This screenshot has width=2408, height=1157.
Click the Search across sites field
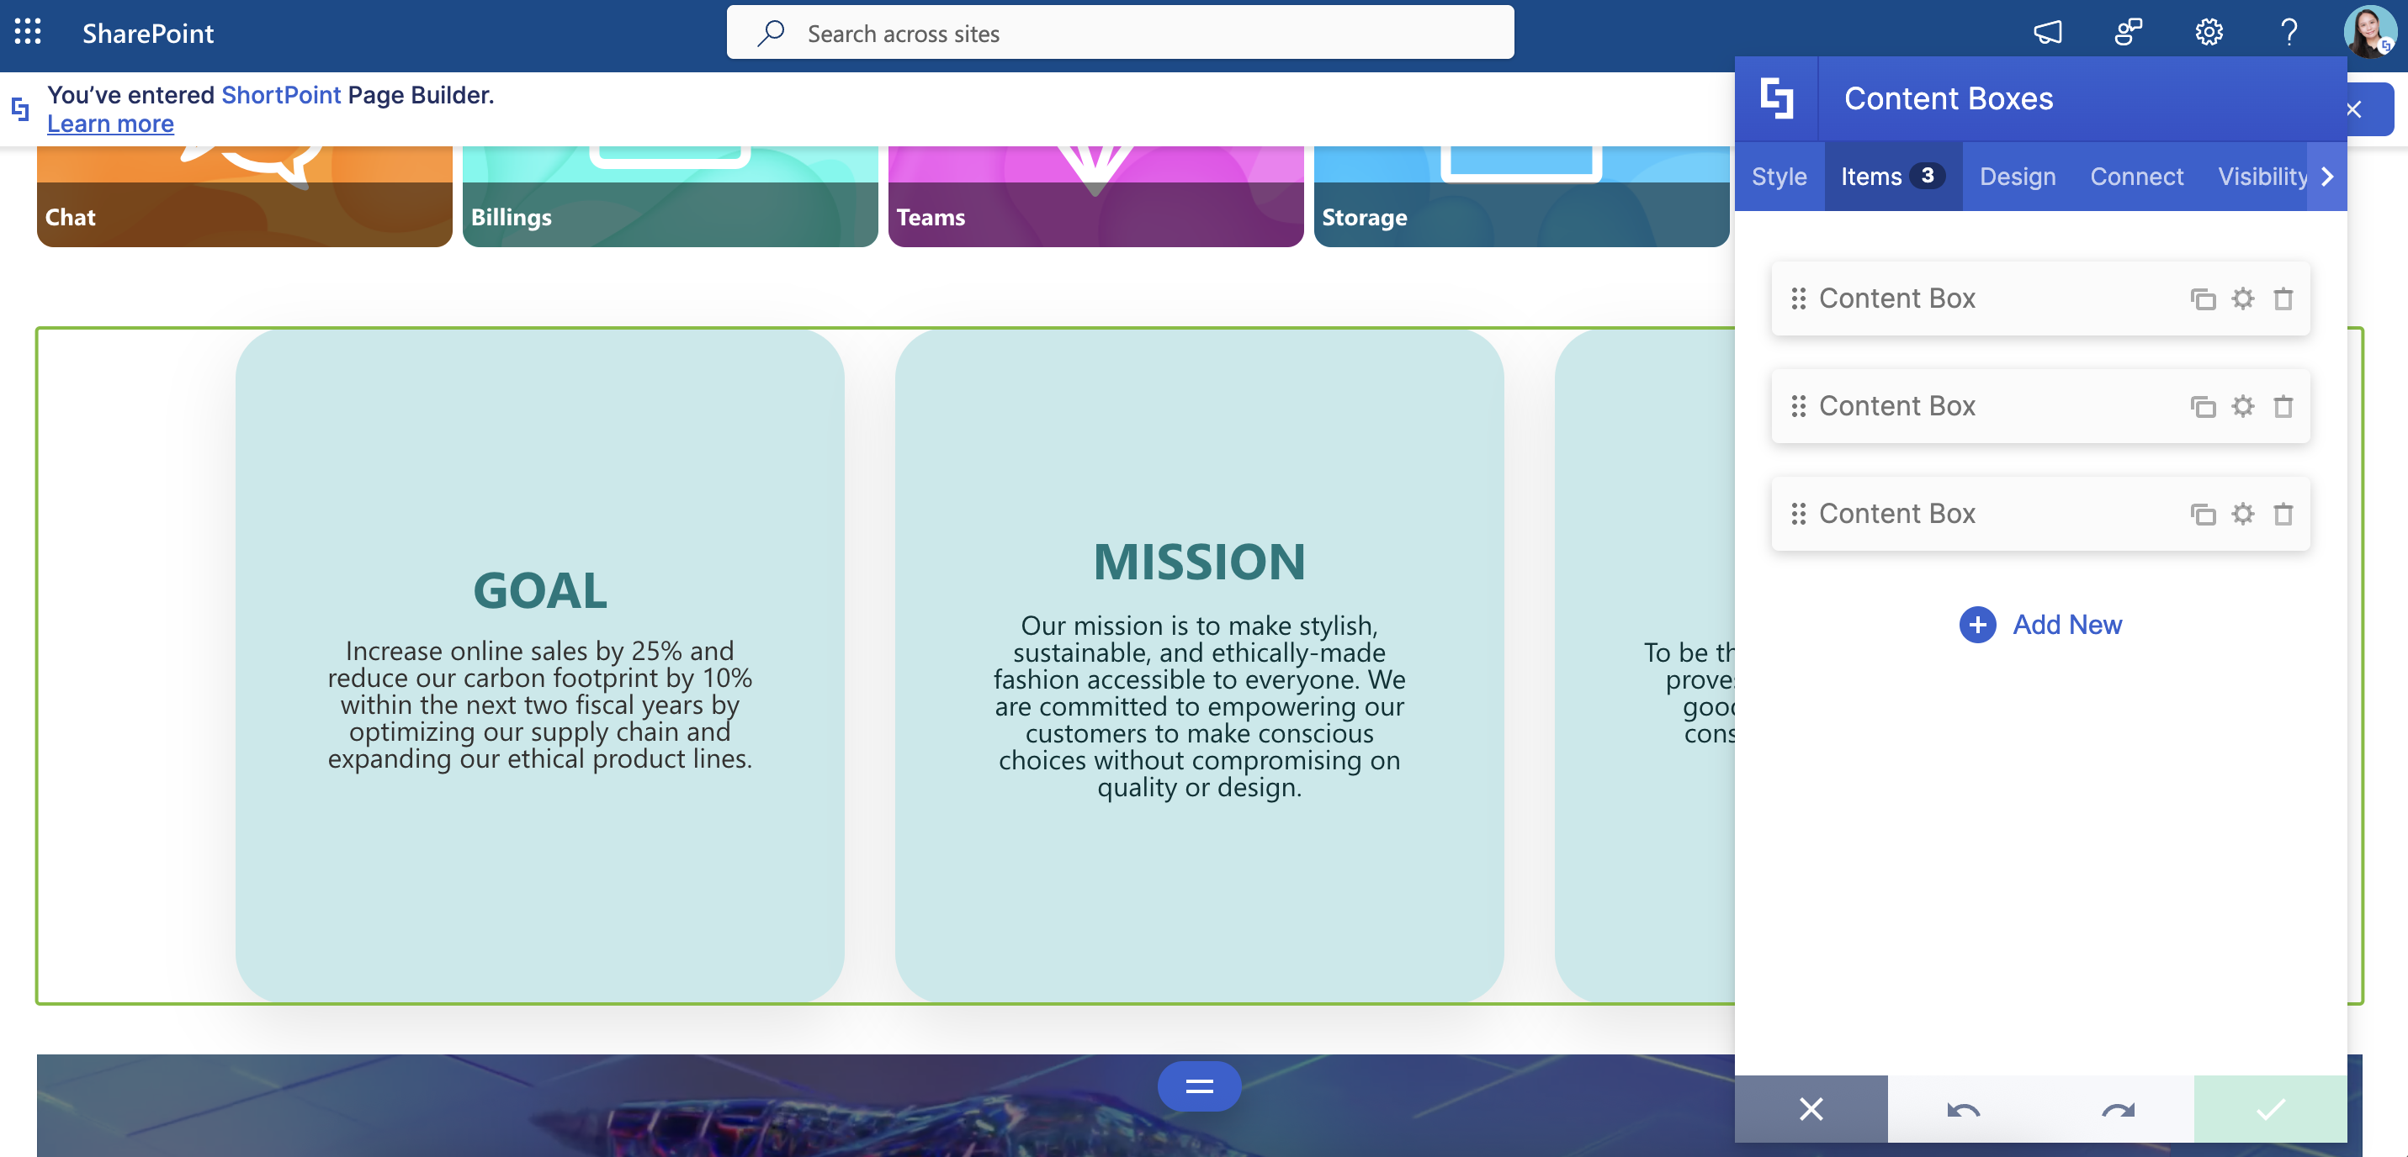click(1120, 34)
